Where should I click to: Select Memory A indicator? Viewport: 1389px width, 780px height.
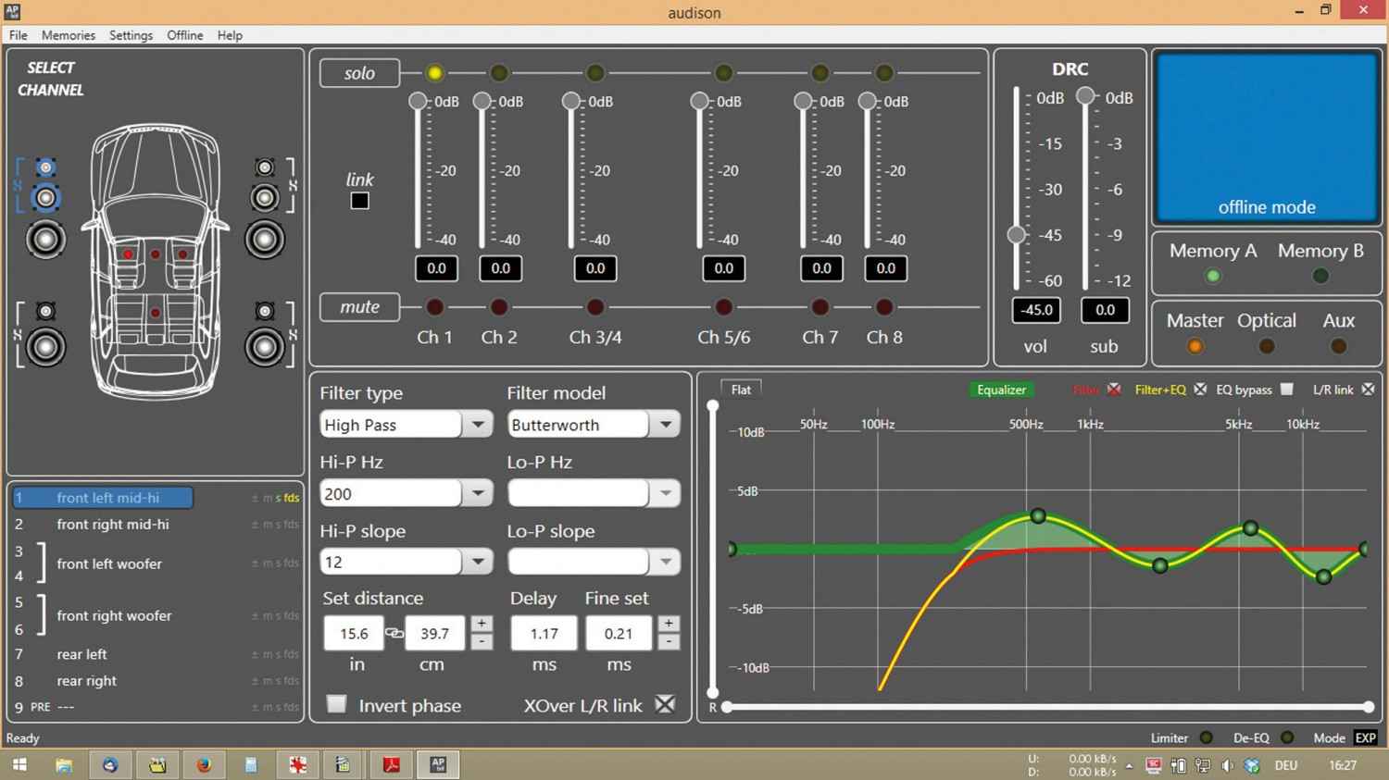point(1212,276)
